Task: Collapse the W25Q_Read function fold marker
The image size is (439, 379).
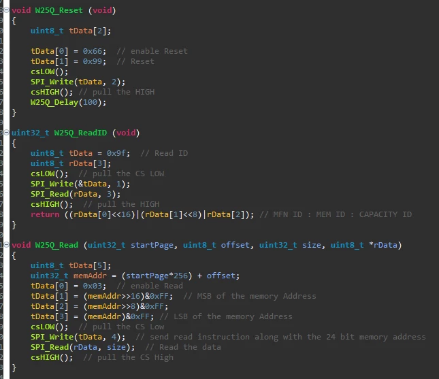Action: [6, 245]
